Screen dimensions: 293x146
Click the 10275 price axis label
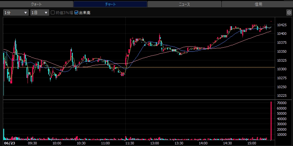[282, 78]
